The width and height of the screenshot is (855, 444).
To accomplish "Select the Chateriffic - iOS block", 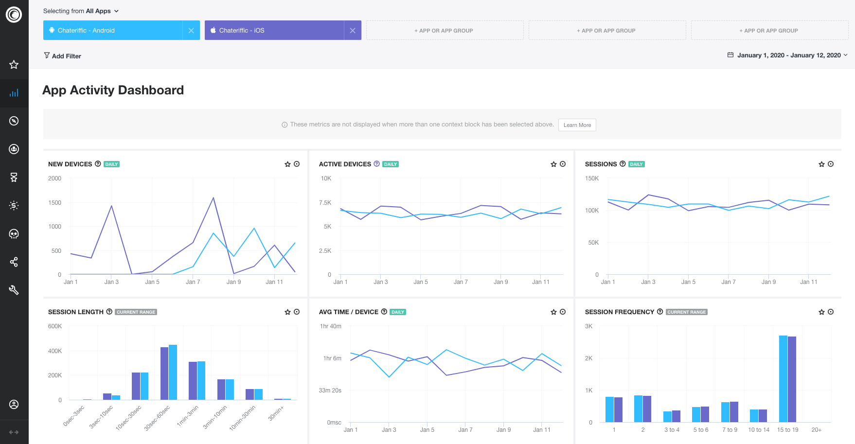I will point(274,31).
